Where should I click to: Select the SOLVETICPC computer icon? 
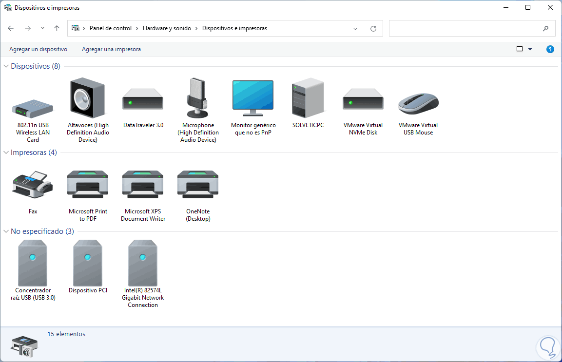point(308,98)
